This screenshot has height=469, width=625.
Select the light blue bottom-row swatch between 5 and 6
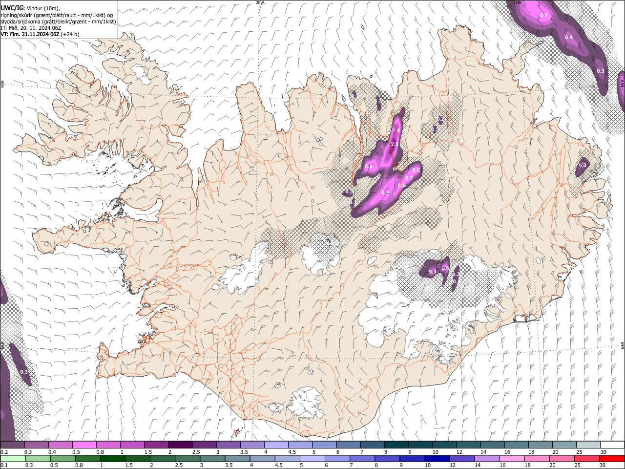312,458
